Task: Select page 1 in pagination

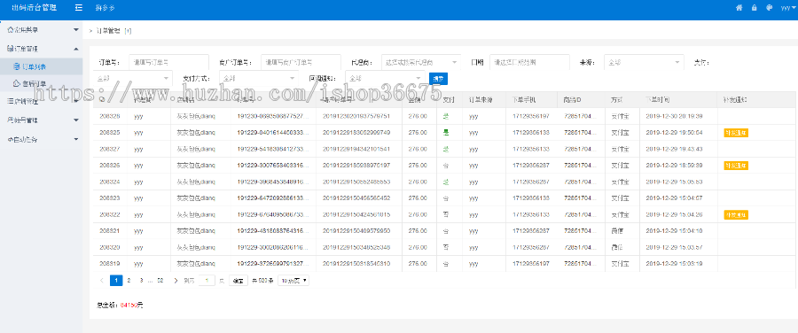Action: (x=116, y=280)
